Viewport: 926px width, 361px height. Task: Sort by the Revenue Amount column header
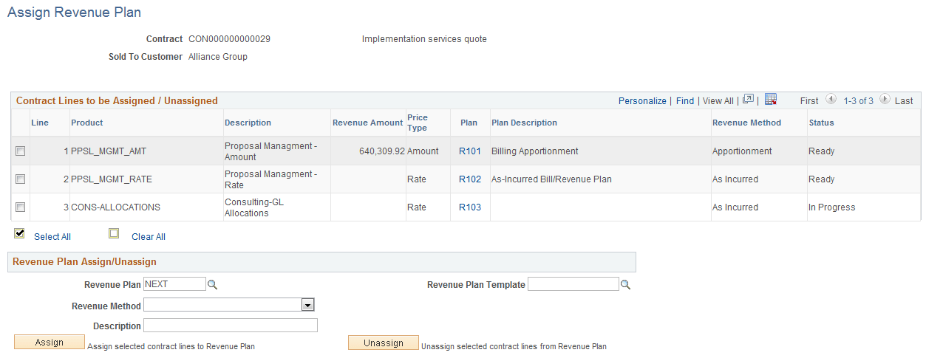[x=368, y=123]
